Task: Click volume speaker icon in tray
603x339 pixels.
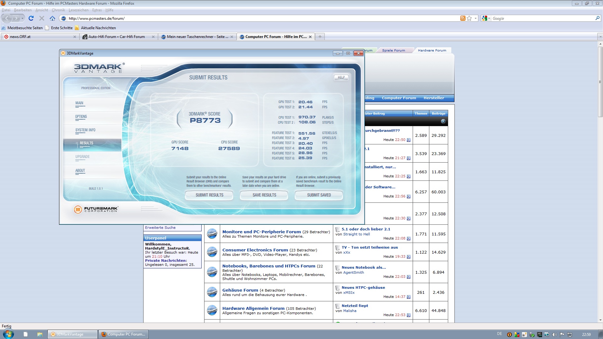Action: coord(554,335)
